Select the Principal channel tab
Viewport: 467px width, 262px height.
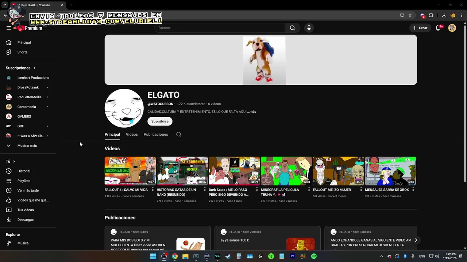[x=112, y=134]
